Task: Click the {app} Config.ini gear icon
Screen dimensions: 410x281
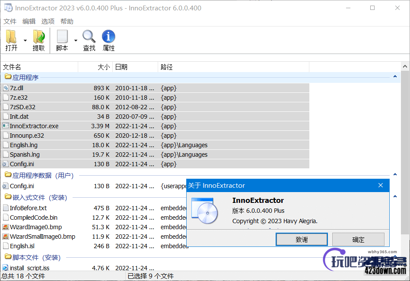Action: point(5,164)
